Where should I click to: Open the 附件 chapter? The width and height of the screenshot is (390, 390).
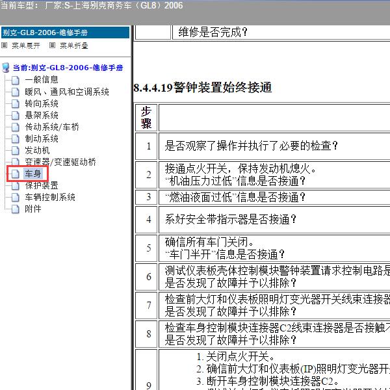[x=33, y=209]
